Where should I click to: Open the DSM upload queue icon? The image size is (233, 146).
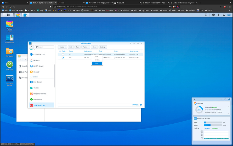pos(206,15)
